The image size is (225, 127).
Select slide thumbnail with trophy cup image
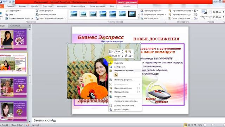pos(13,87)
